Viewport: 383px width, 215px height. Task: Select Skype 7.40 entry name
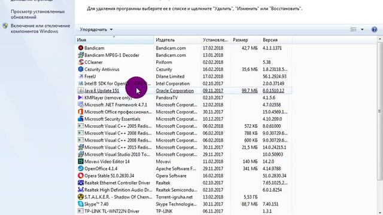(96, 204)
